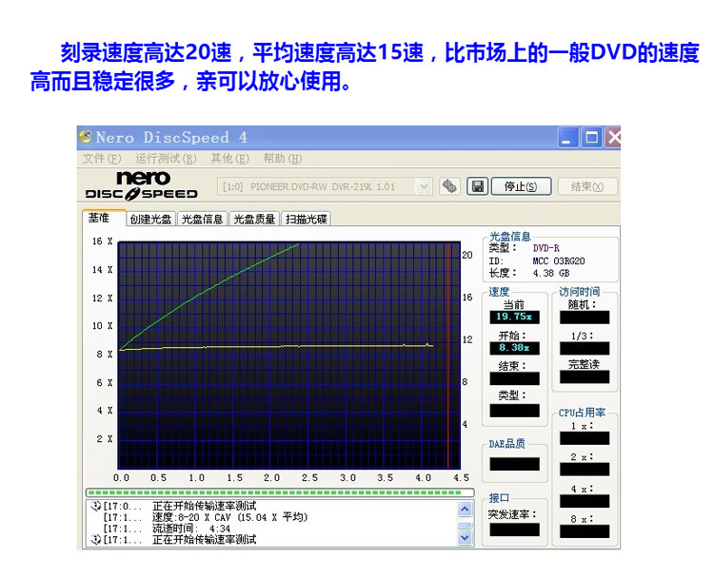Minimize the Nero DiscSpeed window
This screenshot has width=714, height=578.
tap(567, 137)
